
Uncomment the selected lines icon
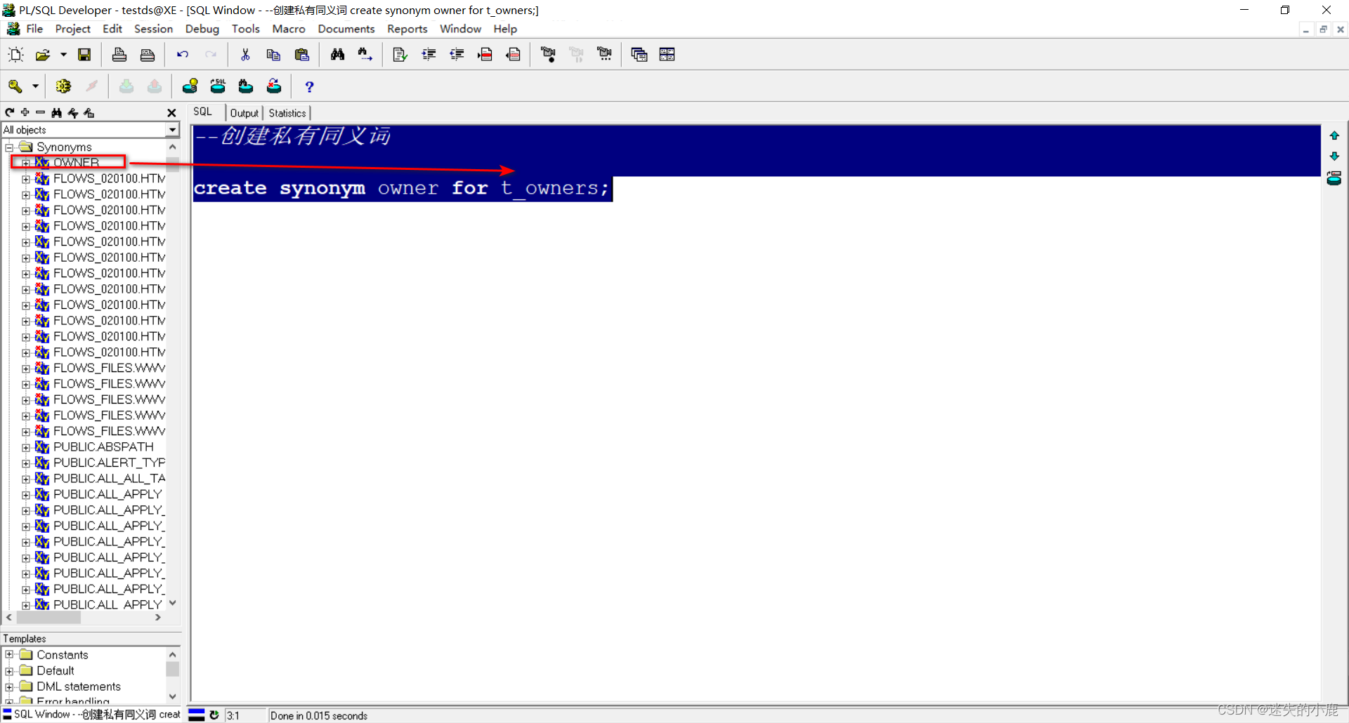pyautogui.click(x=514, y=55)
